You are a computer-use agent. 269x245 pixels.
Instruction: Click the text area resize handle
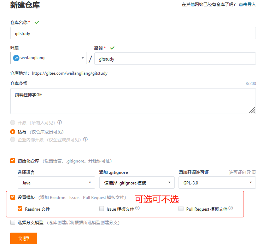(x=252, y=110)
